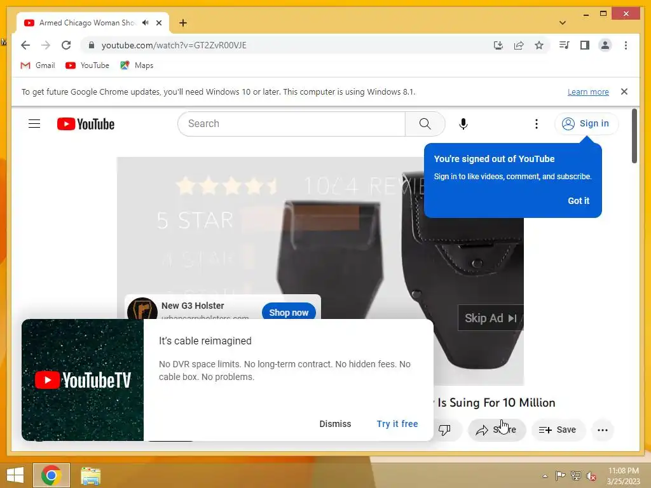Reload the YouTube page

click(66, 45)
